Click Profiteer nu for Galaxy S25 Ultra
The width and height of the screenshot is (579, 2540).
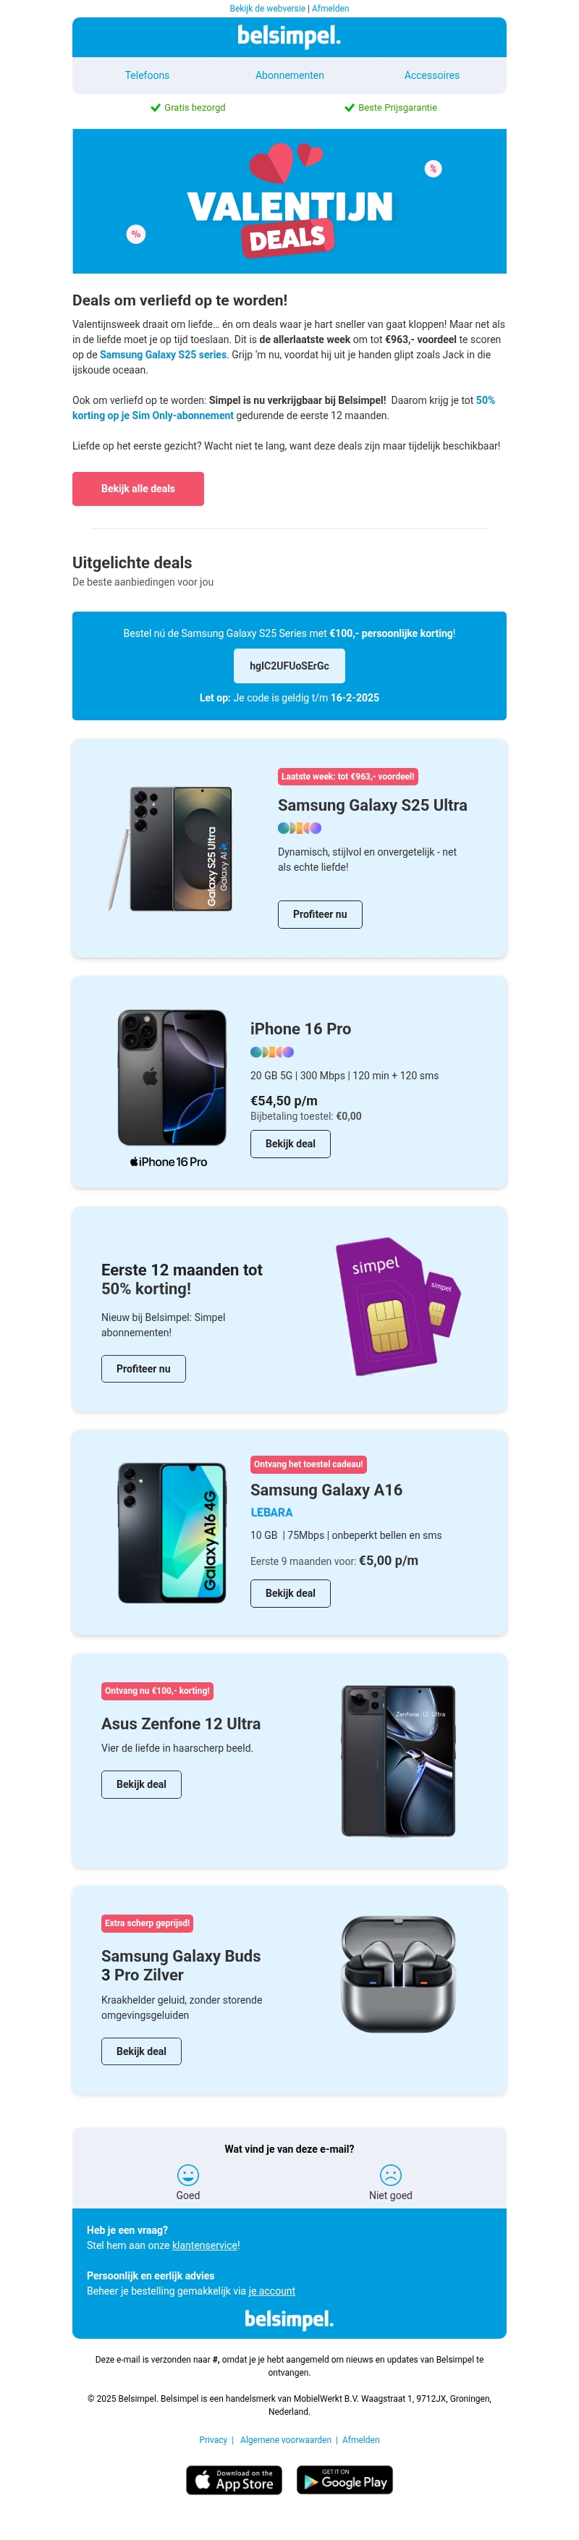tap(320, 914)
